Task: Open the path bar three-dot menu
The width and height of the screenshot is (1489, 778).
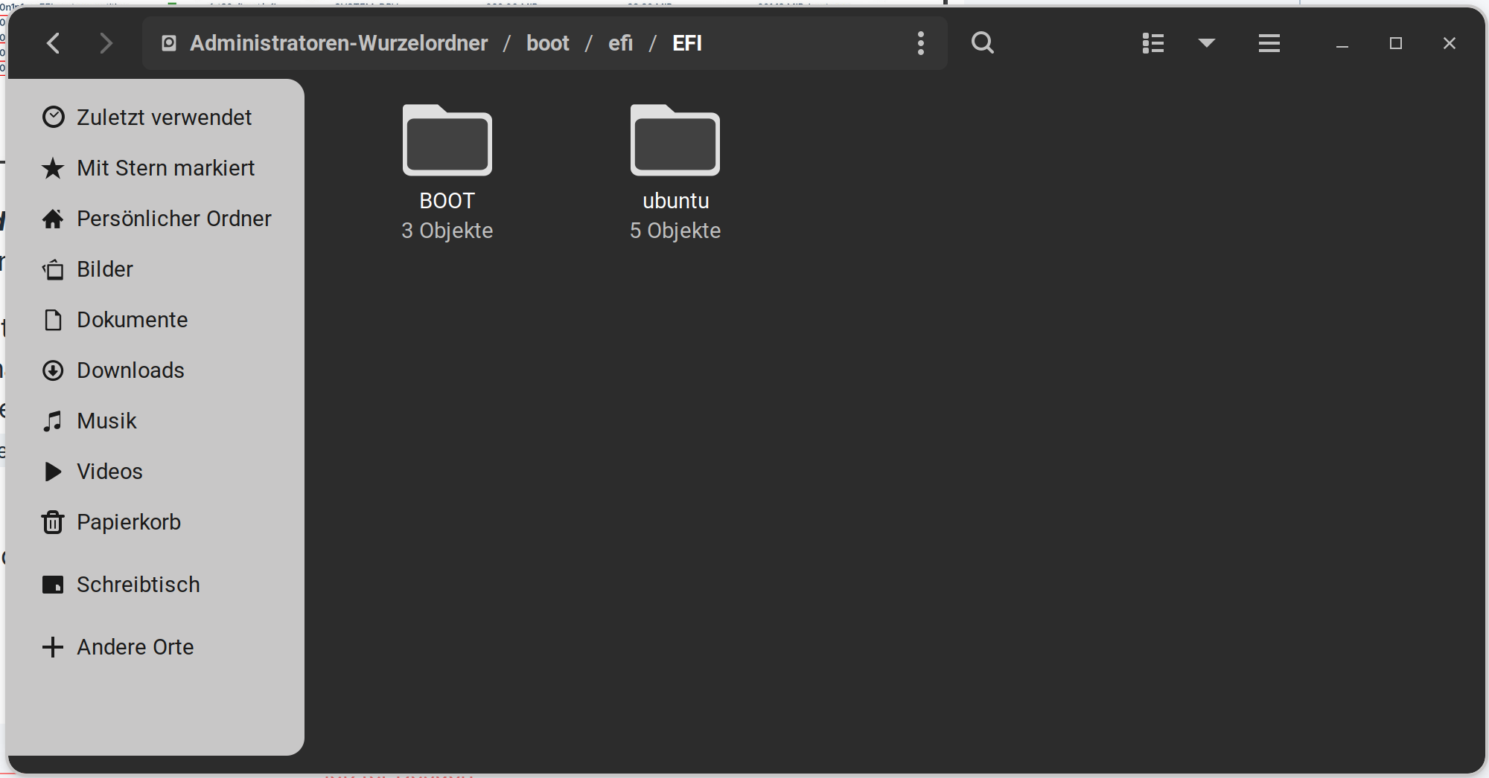Action: pos(921,43)
